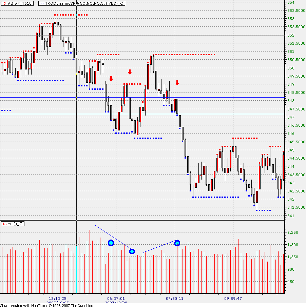The image size is (306, 308).
Task: Click the volume bars icon beside vol()_C
Action: tap(4, 224)
